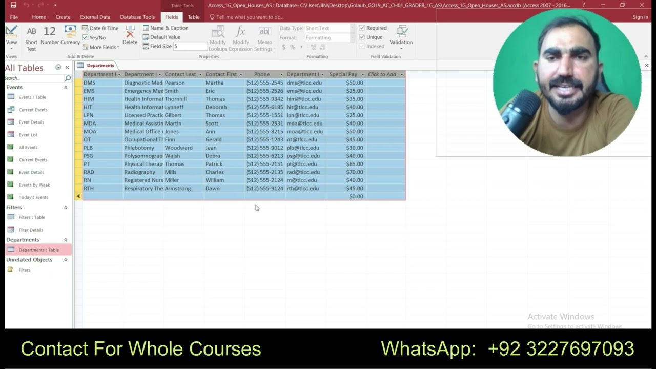Click the $70.00 Special Pay cell
The width and height of the screenshot is (656, 369).
click(346, 172)
